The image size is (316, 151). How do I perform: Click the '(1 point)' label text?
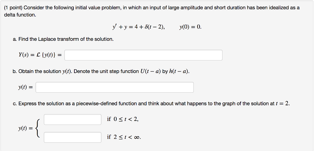(14, 8)
